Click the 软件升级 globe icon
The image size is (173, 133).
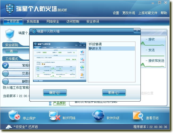pos(98,115)
